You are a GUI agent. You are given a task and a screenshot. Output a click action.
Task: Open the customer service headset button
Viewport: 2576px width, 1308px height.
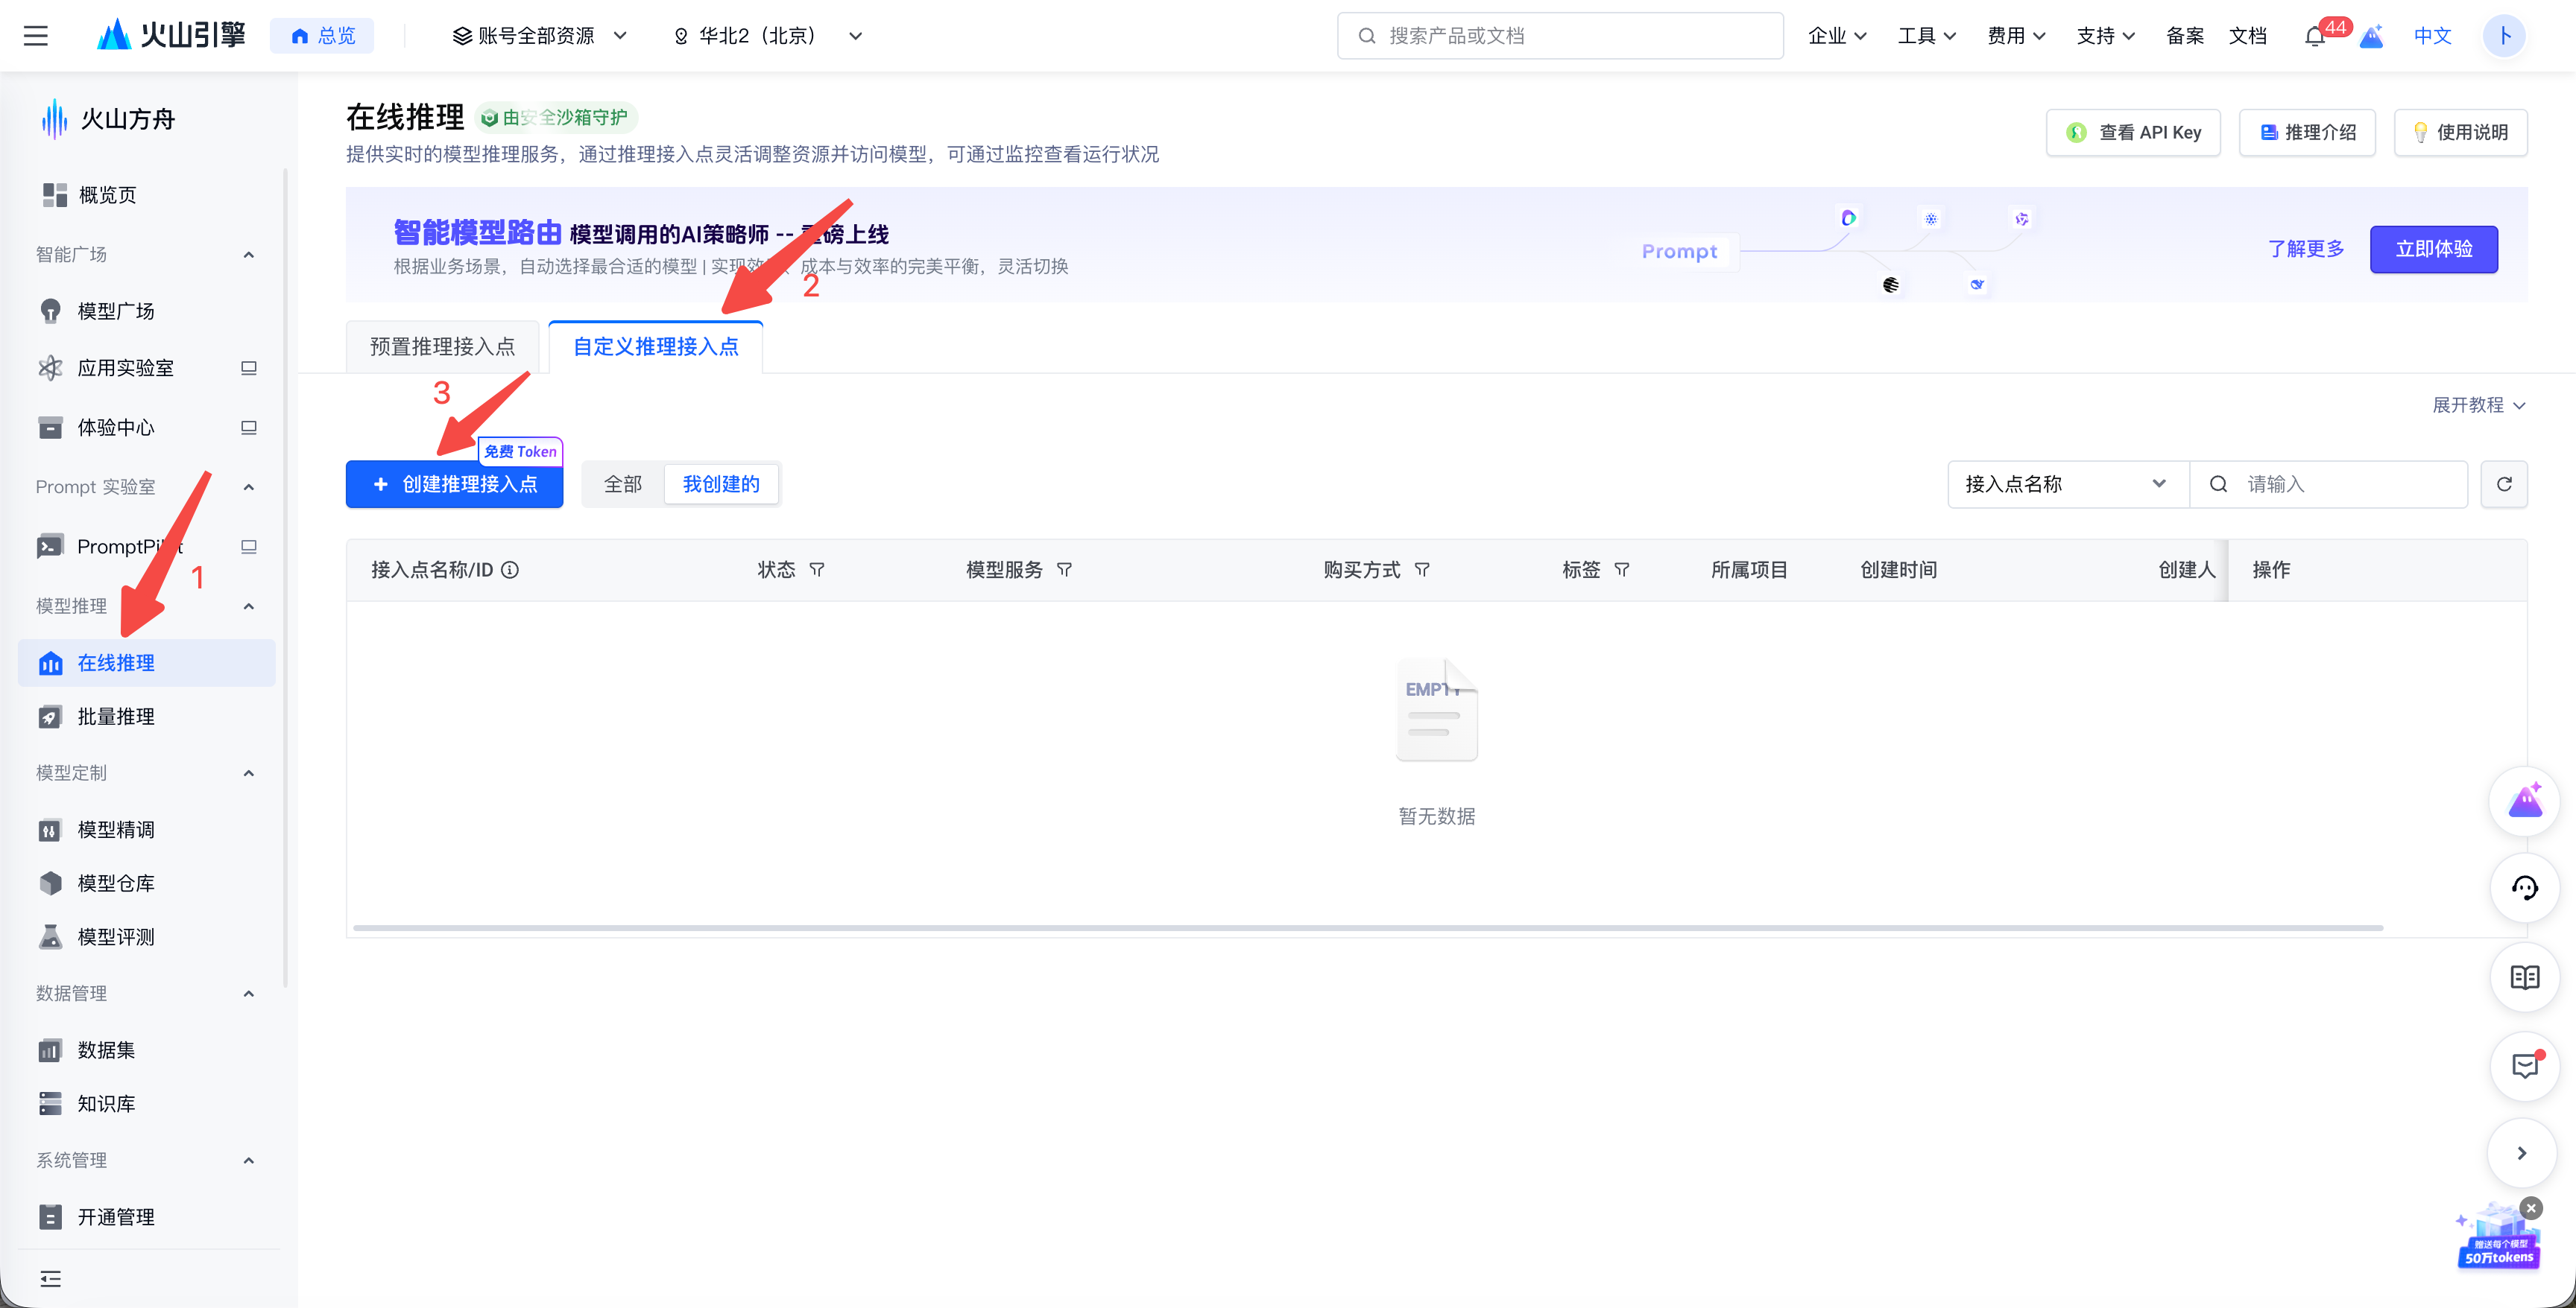pos(2524,887)
